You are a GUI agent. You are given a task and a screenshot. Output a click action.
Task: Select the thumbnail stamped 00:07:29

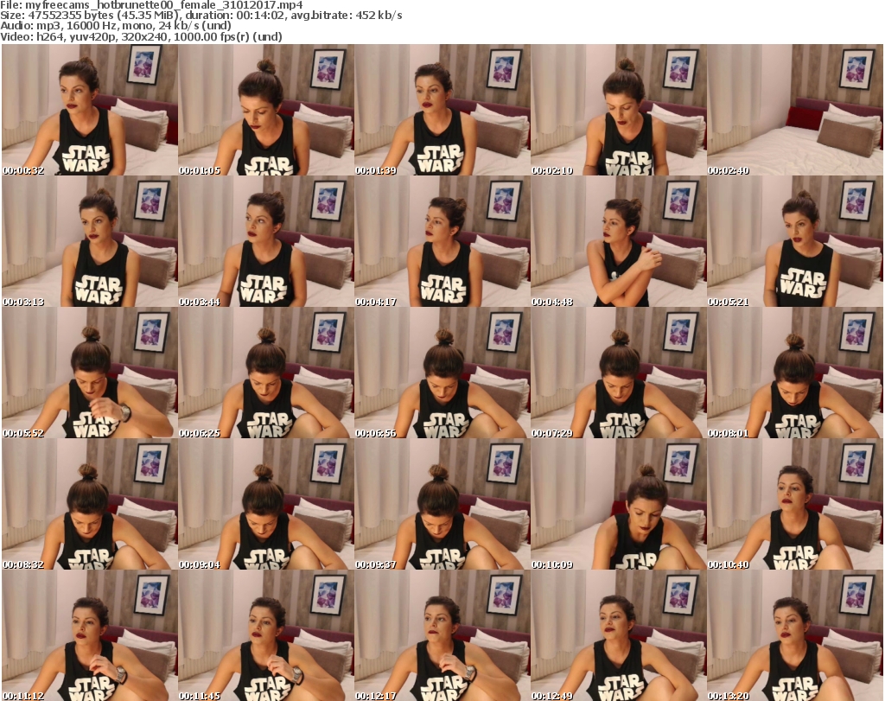pos(618,373)
